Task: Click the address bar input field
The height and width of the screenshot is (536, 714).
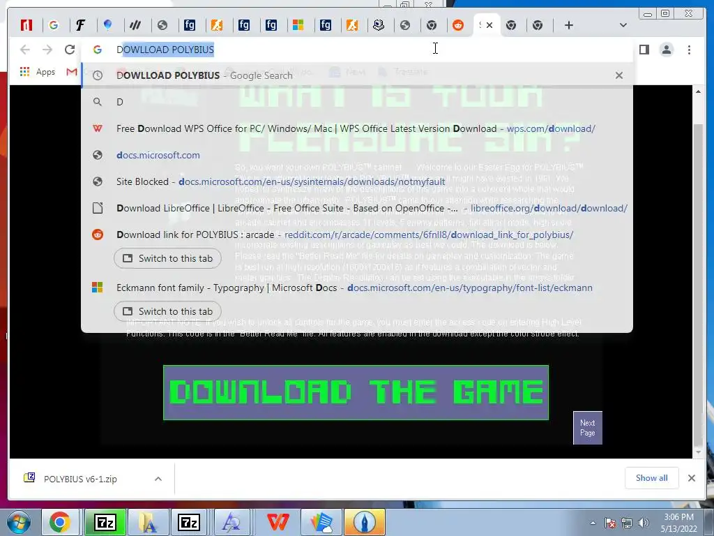Action: point(356,50)
